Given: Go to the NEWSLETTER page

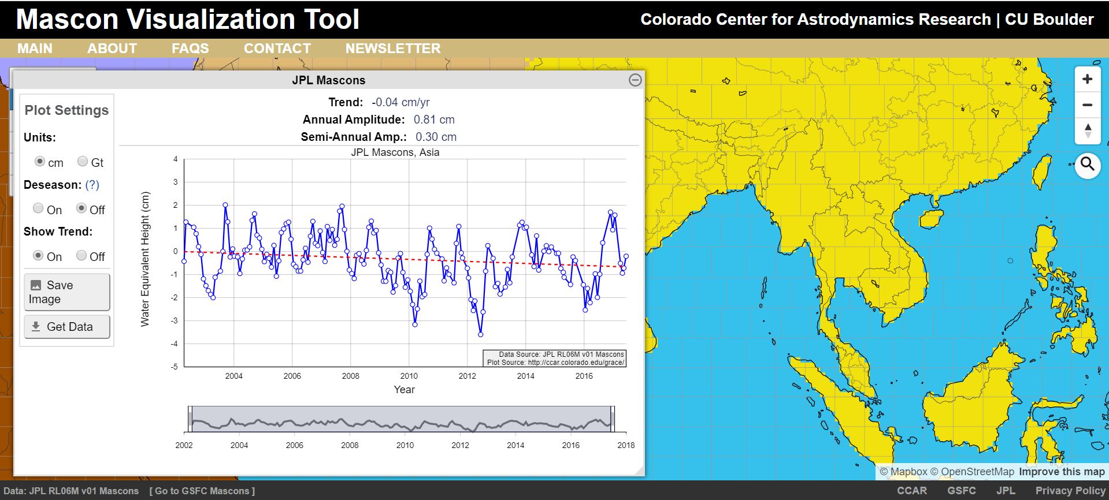Looking at the screenshot, I should 393,48.
